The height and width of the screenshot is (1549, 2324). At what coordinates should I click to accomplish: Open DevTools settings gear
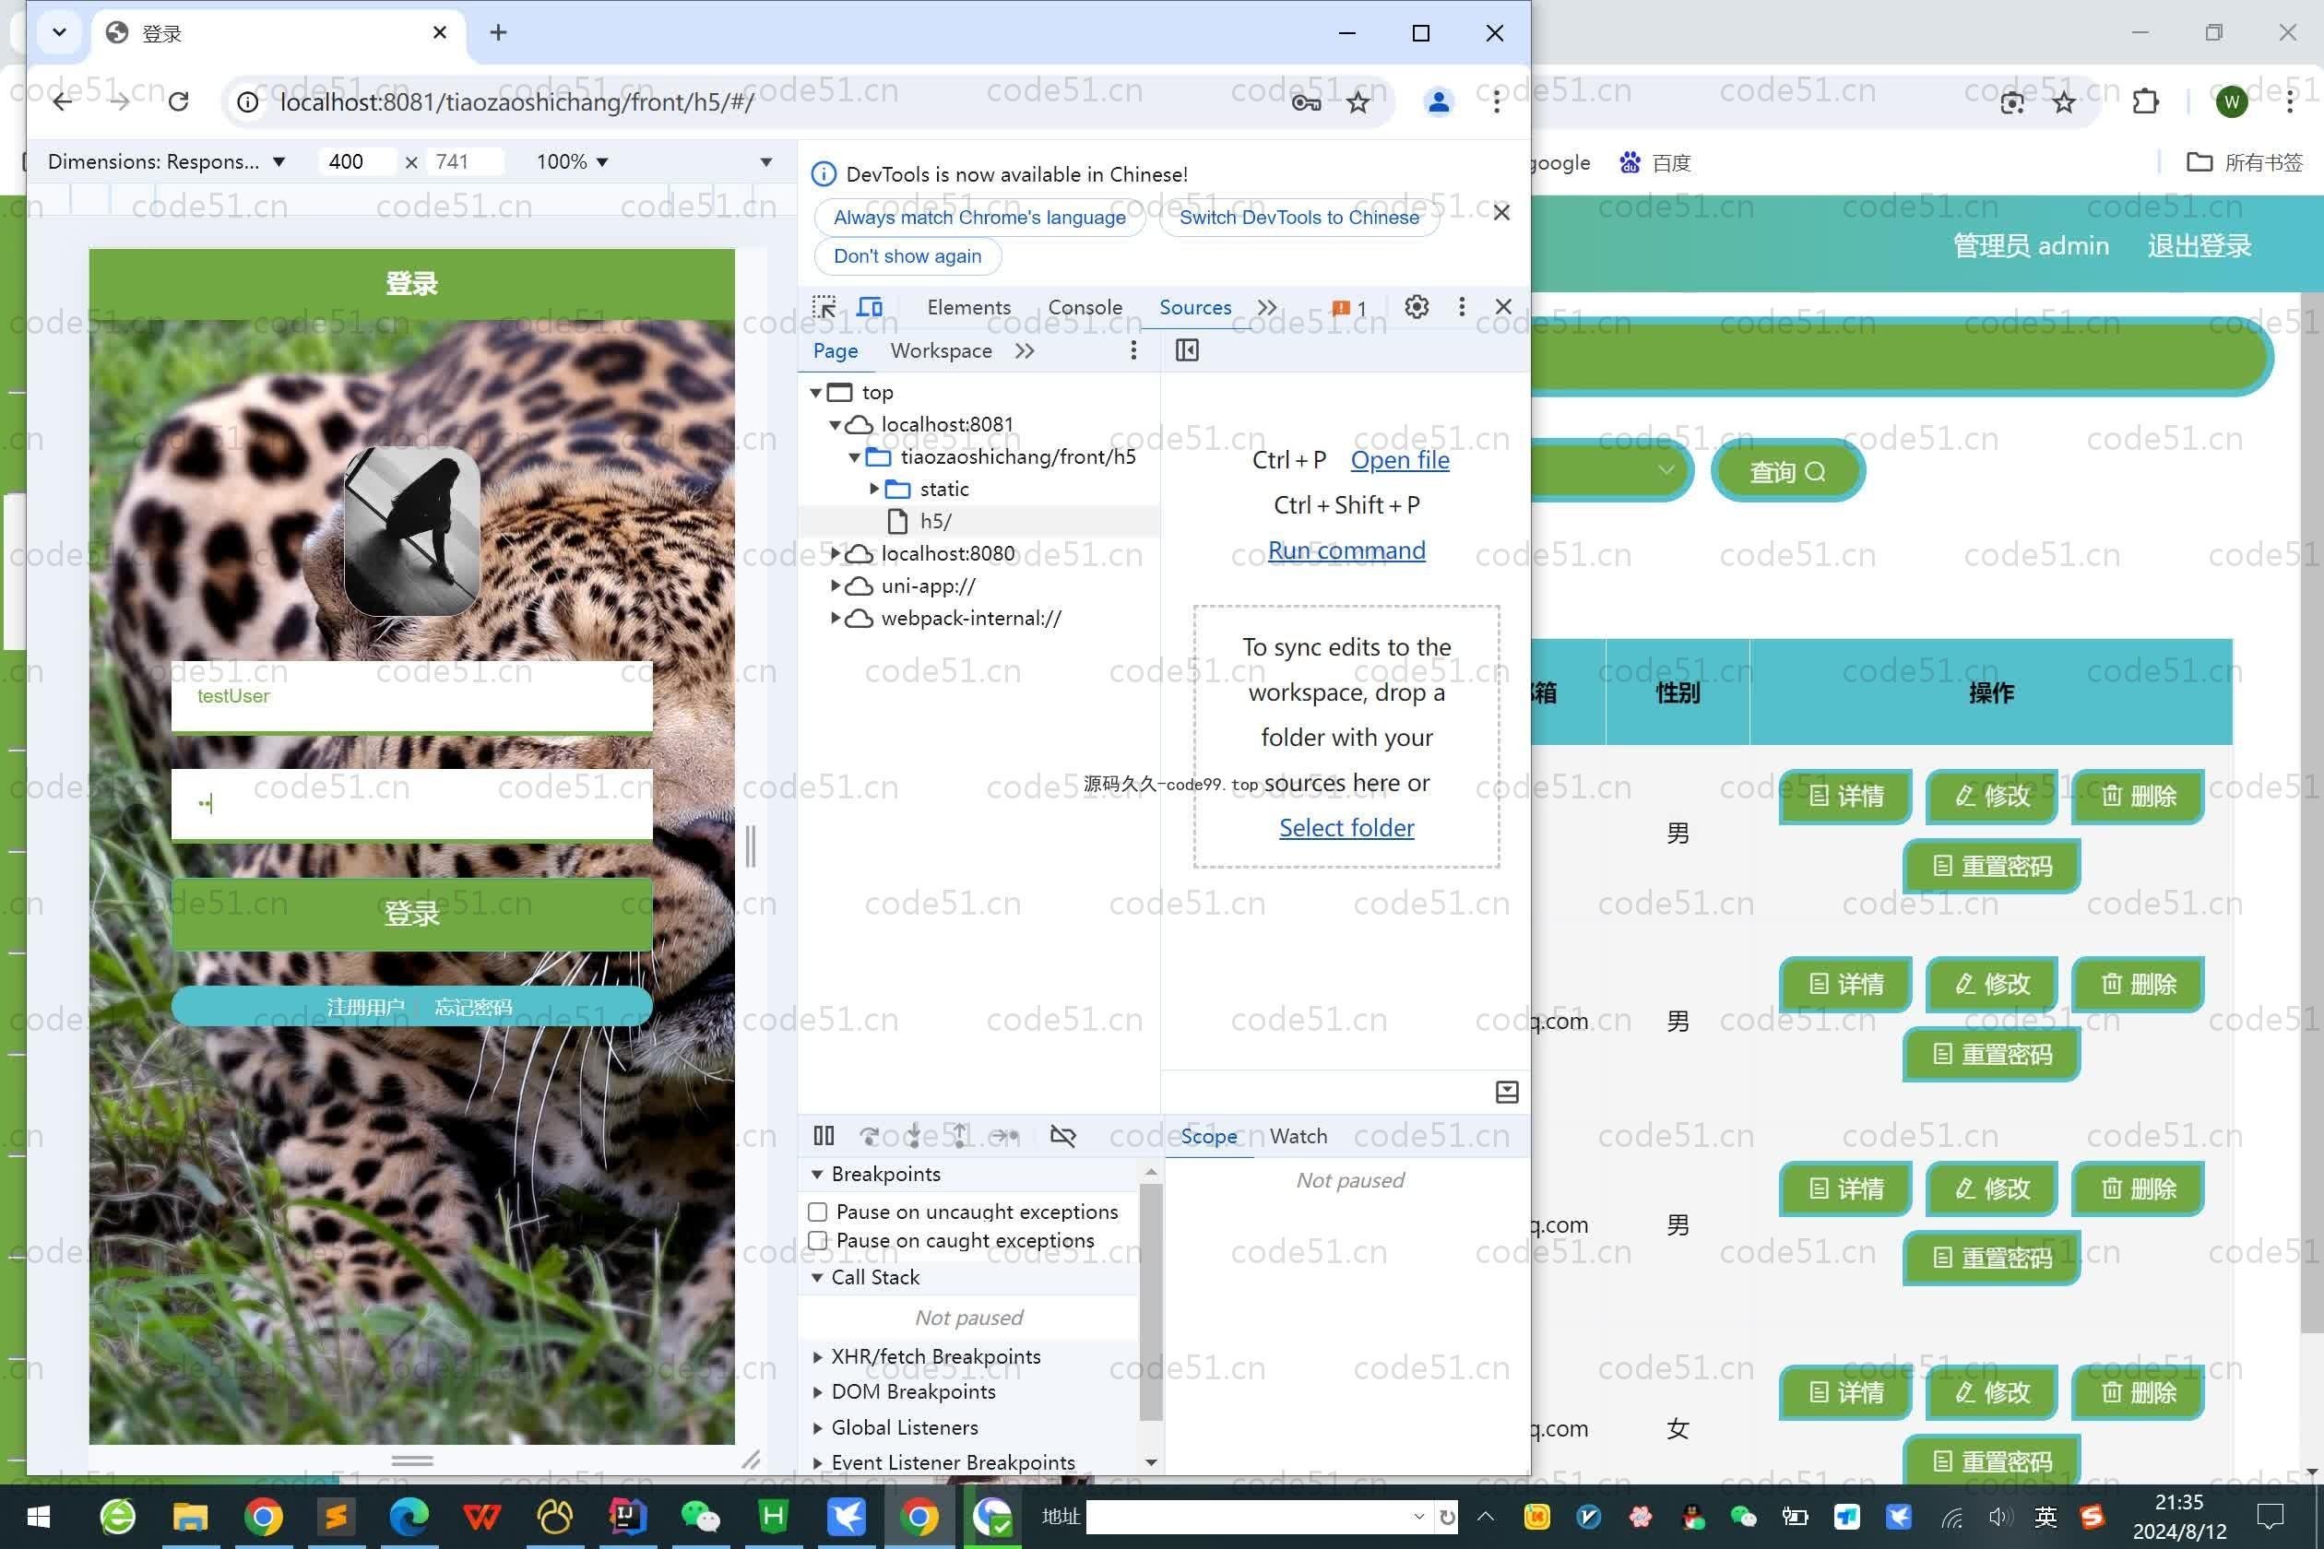click(x=1416, y=307)
